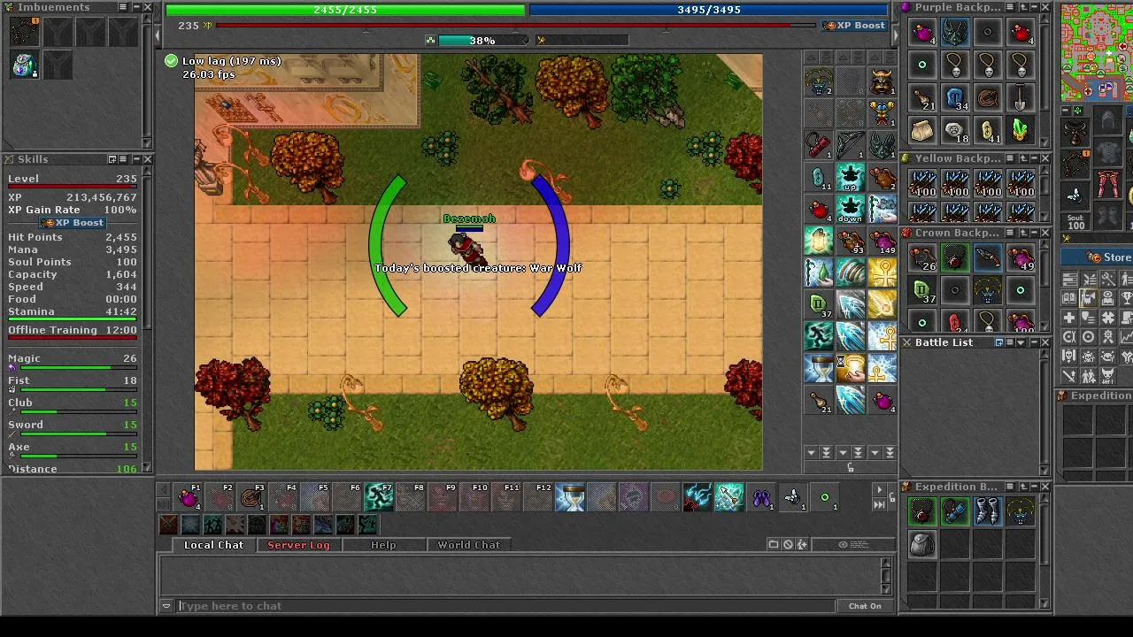Click the 38% teal progress bar
This screenshot has height=637, width=1133.
click(x=482, y=41)
